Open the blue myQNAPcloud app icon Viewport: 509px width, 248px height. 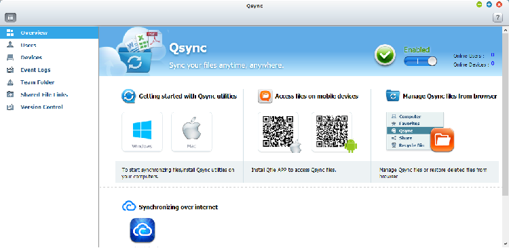pos(143,230)
